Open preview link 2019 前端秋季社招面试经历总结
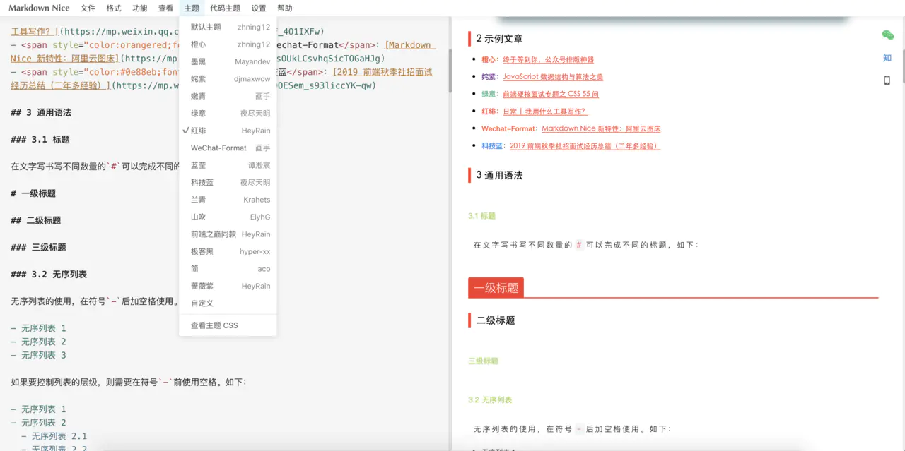Screen dimensions: 905x451 tap(585, 146)
